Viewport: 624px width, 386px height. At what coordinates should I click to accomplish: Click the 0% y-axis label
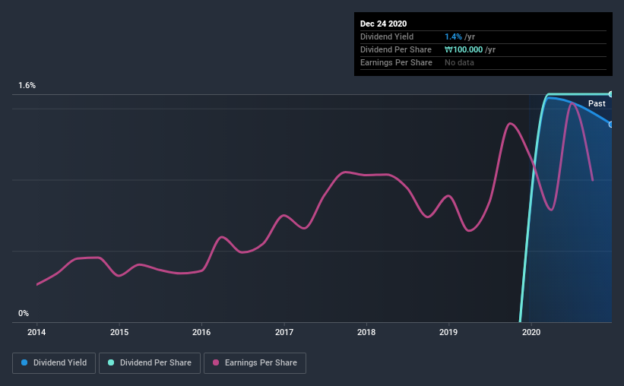(24, 313)
